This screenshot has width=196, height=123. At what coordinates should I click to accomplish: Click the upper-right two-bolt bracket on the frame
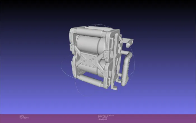pyautogui.click(x=106, y=55)
